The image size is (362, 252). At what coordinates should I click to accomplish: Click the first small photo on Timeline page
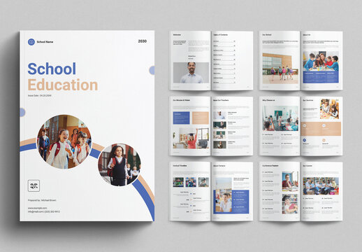[x=178, y=182]
